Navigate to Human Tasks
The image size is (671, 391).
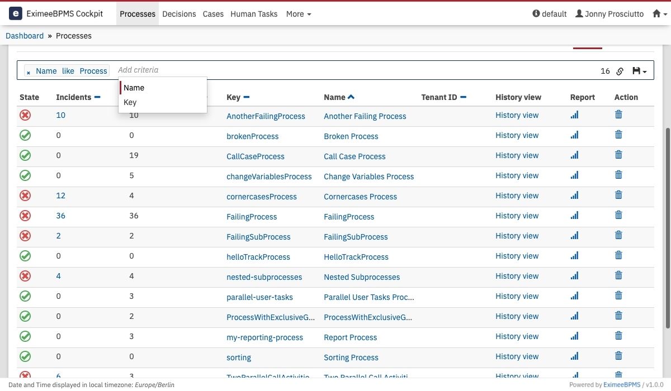(x=254, y=14)
